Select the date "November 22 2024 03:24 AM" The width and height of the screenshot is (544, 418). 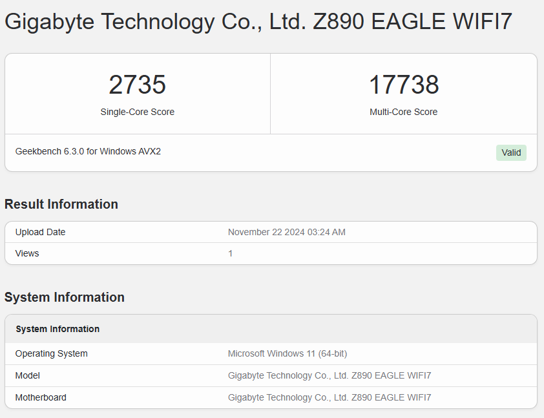pos(287,232)
